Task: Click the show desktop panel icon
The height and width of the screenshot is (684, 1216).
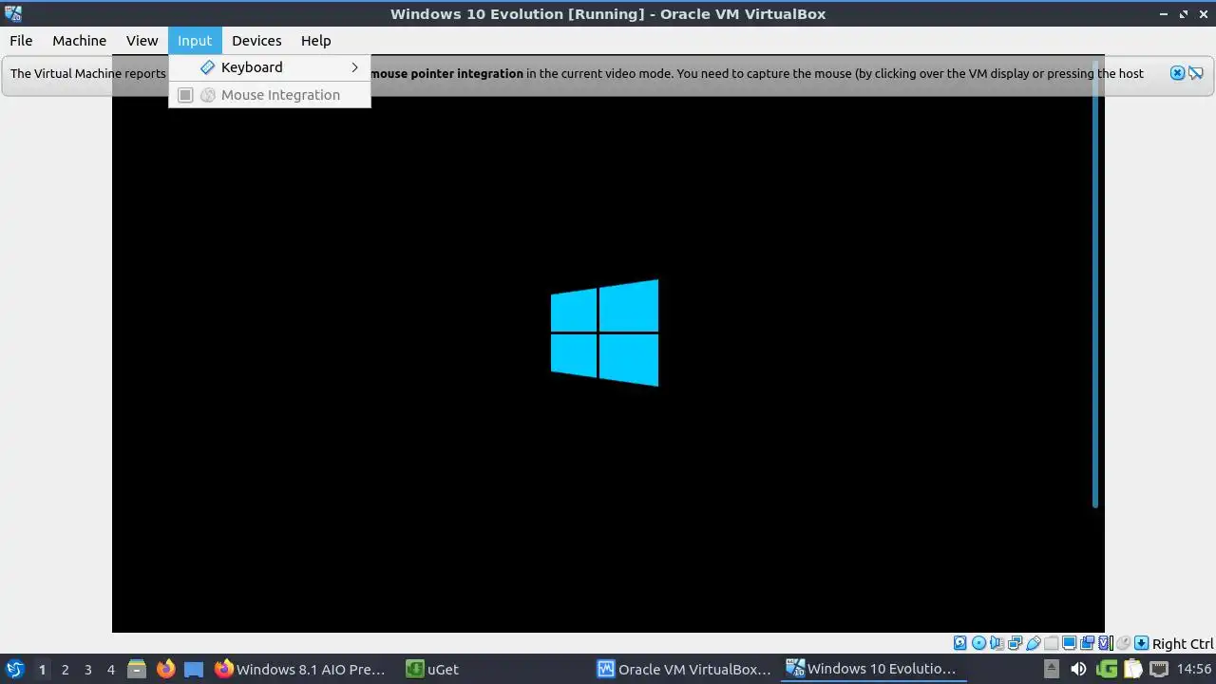Action: [194, 670]
